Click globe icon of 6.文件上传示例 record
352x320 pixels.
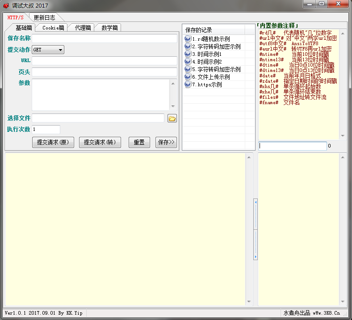(x=188, y=77)
